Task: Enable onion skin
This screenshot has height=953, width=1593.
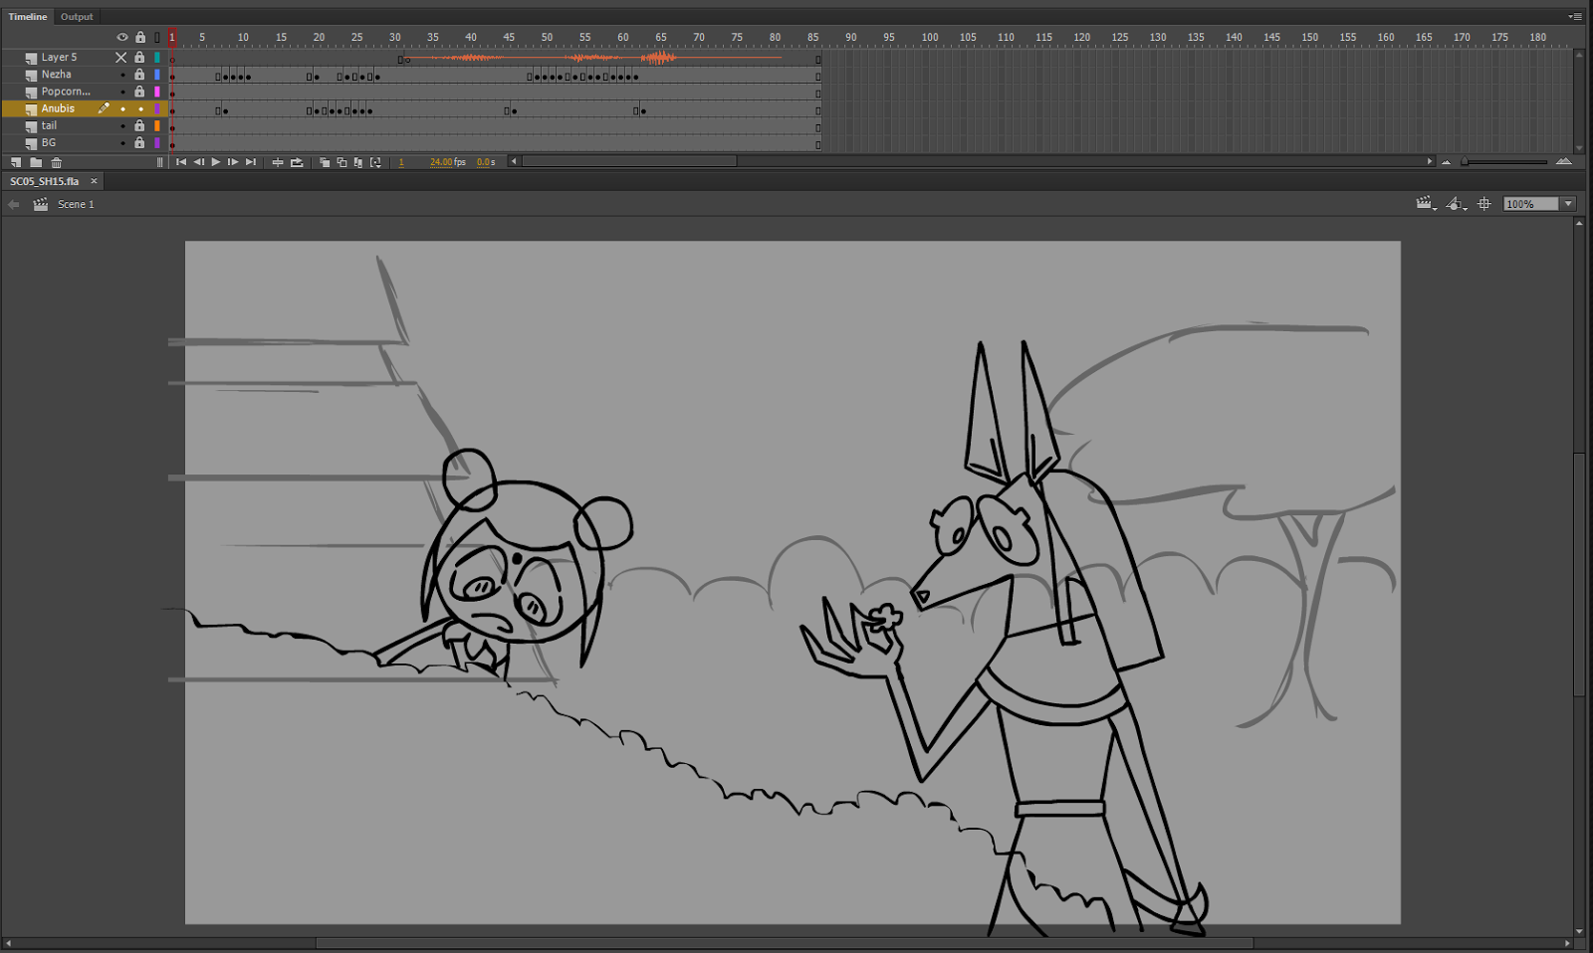Action: pyautogui.click(x=325, y=162)
